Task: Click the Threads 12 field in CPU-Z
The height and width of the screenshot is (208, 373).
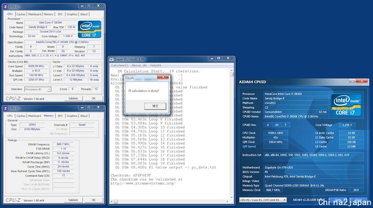Action: click(96, 89)
